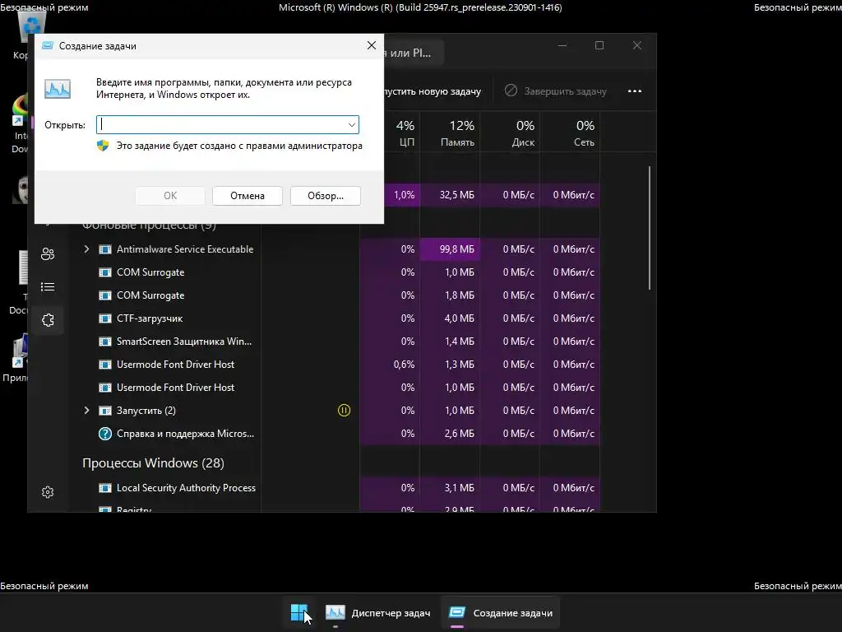Open the Users page icon in Task Manager sidebar

(x=48, y=253)
